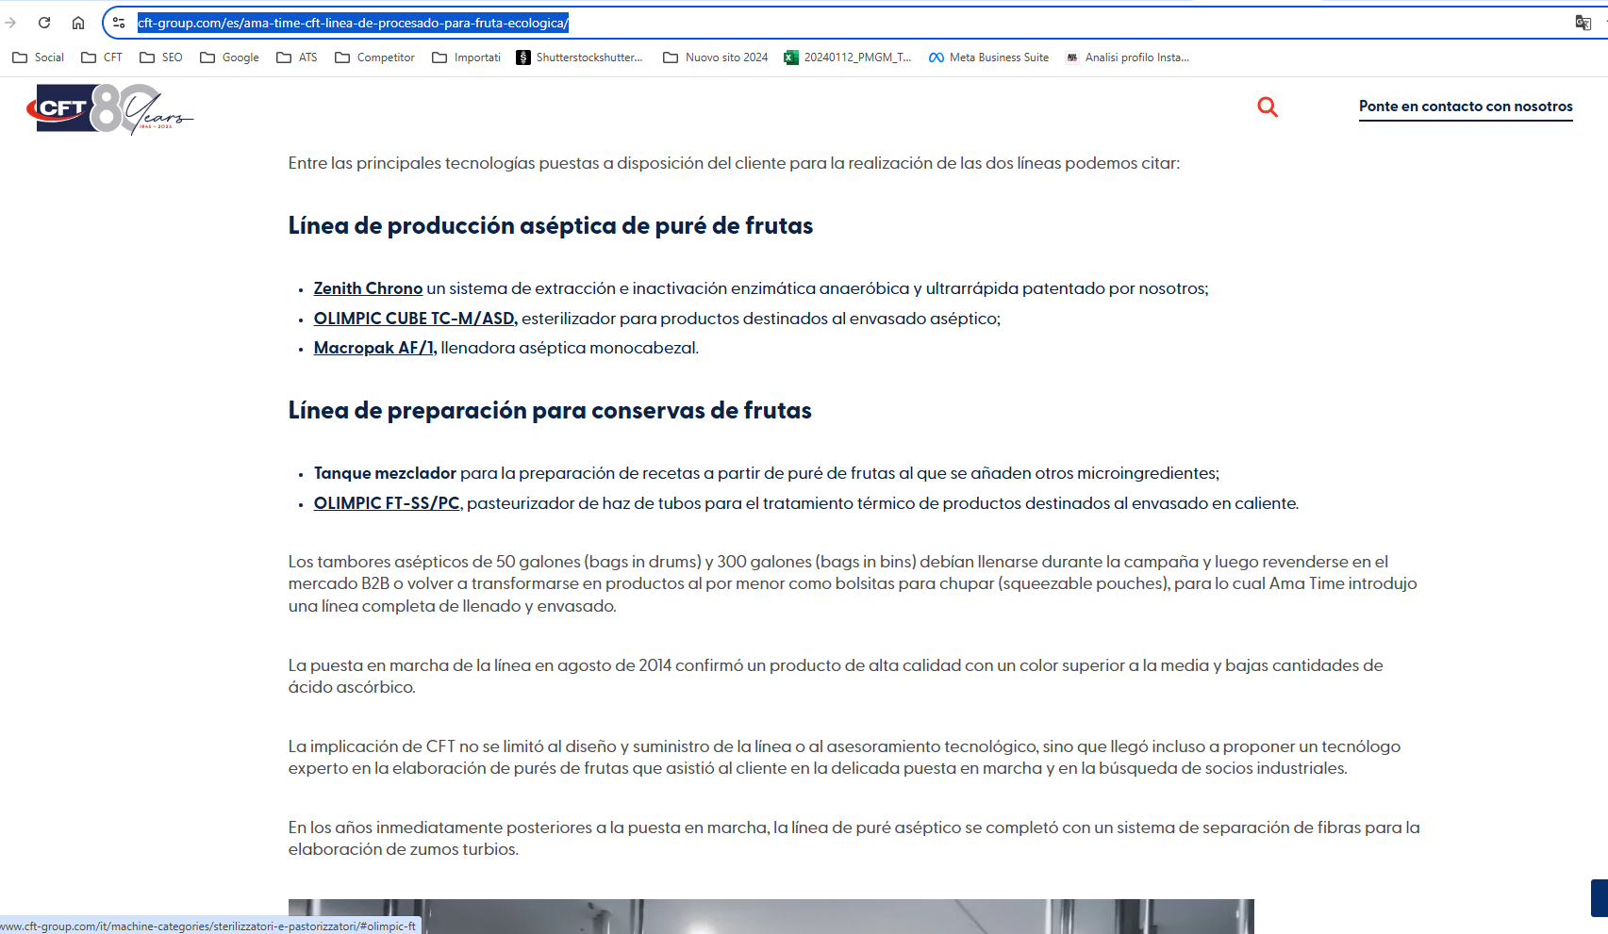
Task: Click the blue side tab at right edge
Action: (1600, 898)
